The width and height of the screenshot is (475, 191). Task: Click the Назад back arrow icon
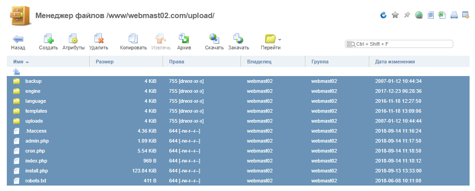click(x=18, y=39)
